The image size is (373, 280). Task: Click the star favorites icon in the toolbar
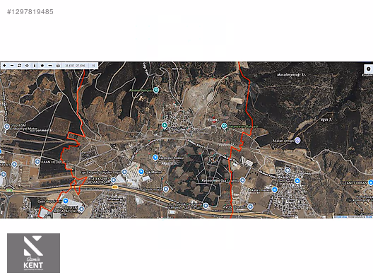coord(42,66)
